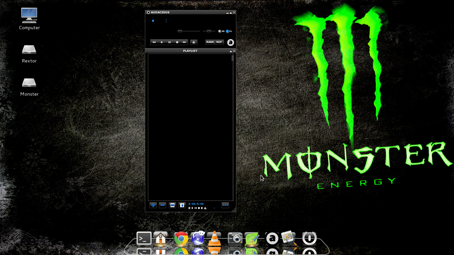Click the playlist mini next track control

202,208
